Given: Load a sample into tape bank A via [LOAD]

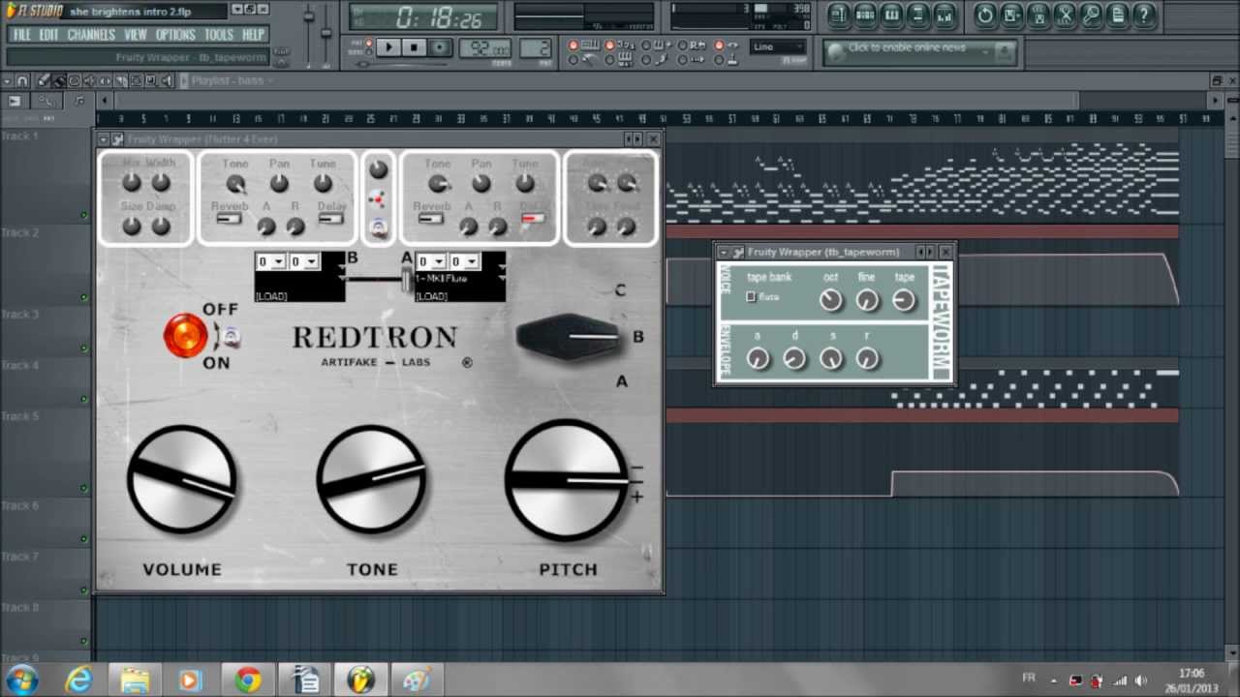Looking at the screenshot, I should tap(432, 296).
